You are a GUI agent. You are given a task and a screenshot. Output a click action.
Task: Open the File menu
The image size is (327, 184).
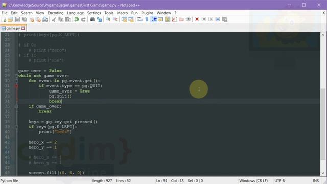point(5,13)
